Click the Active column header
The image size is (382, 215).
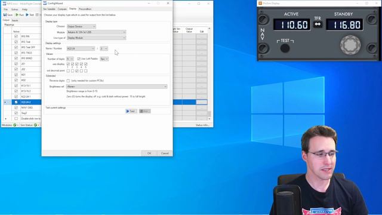point(16,32)
